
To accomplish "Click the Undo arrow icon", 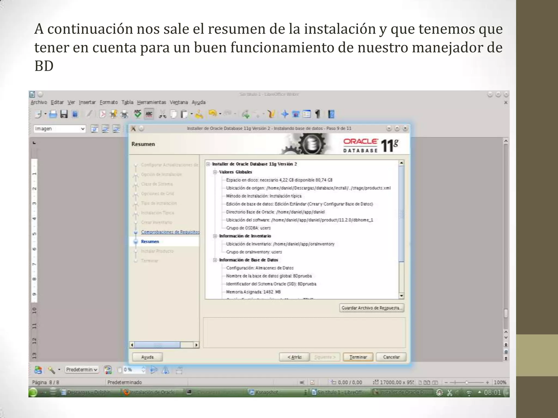I will [x=213, y=113].
